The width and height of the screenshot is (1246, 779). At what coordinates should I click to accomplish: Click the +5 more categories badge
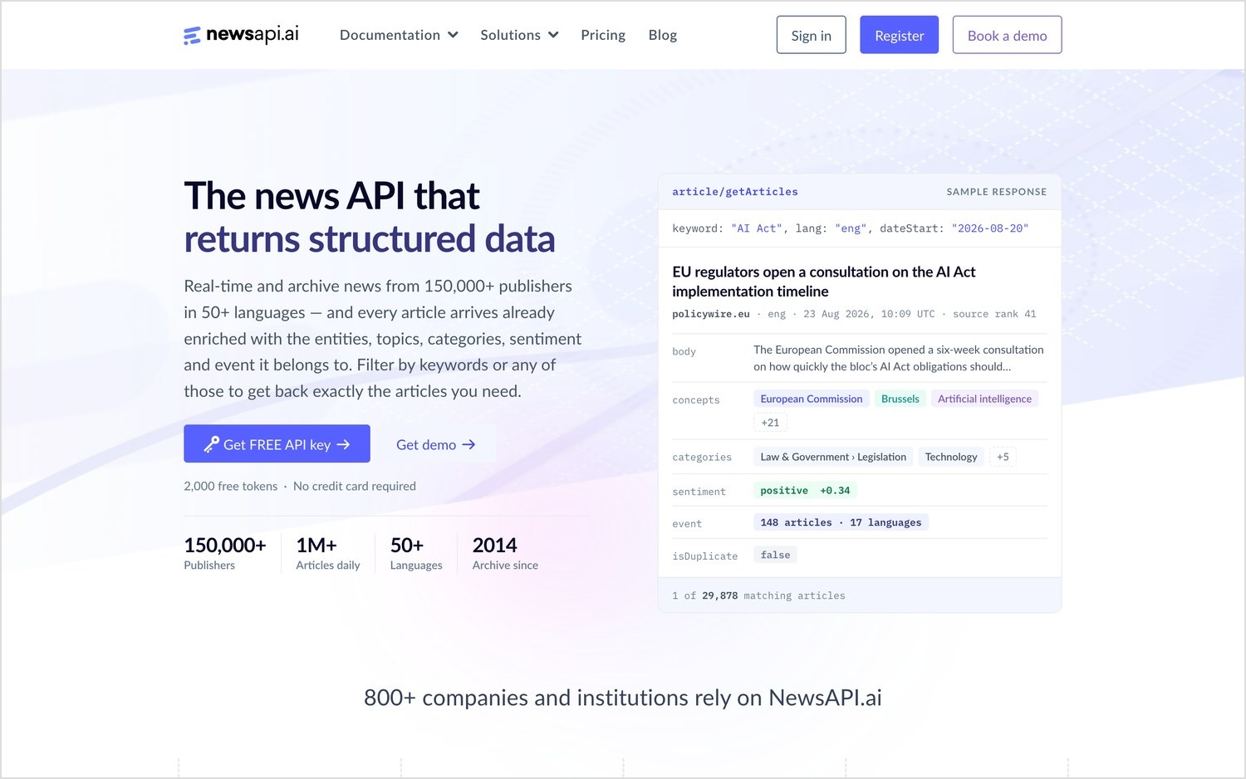point(1003,457)
